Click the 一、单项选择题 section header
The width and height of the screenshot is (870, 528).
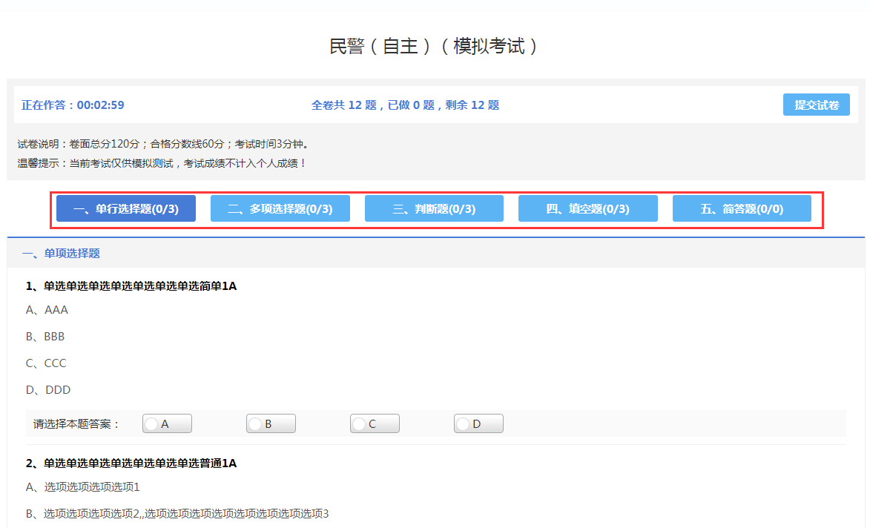tap(61, 254)
